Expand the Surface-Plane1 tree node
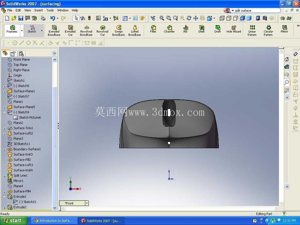The height and width of the screenshot is (225, 300). point(4,92)
